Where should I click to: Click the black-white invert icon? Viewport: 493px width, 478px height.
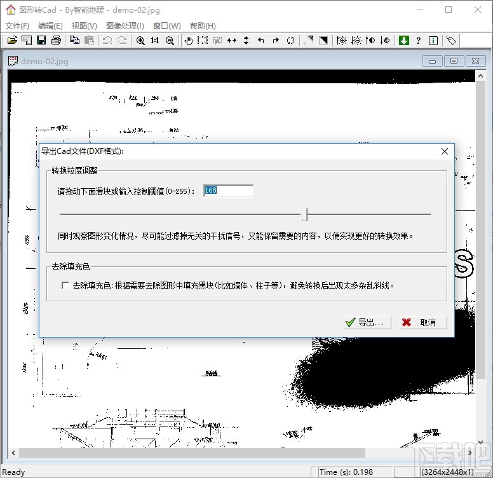[323, 40]
